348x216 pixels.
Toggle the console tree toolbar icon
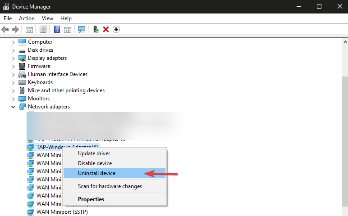coord(29,29)
